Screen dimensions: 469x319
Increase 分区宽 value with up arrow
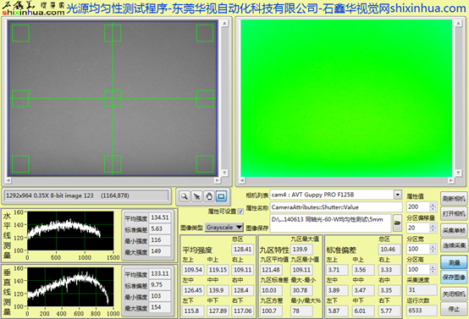[433, 246]
